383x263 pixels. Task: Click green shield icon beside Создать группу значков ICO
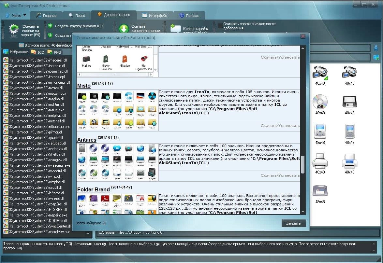click(x=50, y=26)
